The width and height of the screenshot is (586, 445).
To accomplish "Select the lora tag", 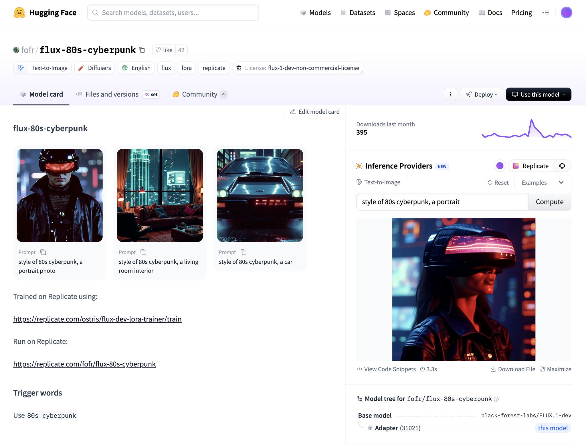I will [x=187, y=68].
